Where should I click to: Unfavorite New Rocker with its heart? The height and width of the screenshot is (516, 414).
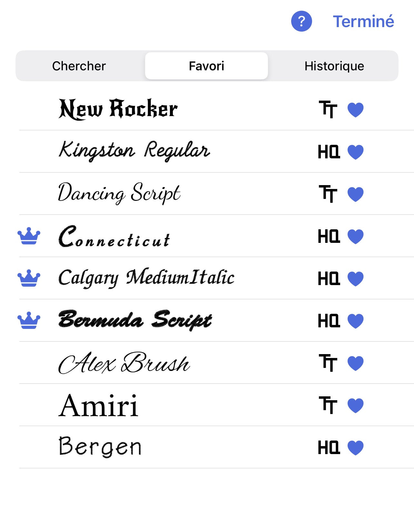(x=356, y=110)
